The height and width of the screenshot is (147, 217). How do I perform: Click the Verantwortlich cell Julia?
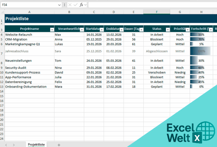pos(69,77)
